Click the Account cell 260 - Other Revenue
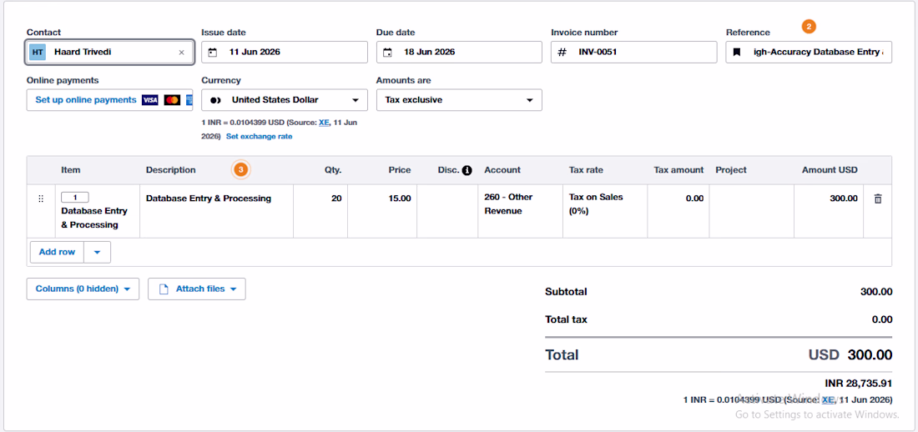Image resolution: width=918 pixels, height=432 pixels. click(x=520, y=211)
